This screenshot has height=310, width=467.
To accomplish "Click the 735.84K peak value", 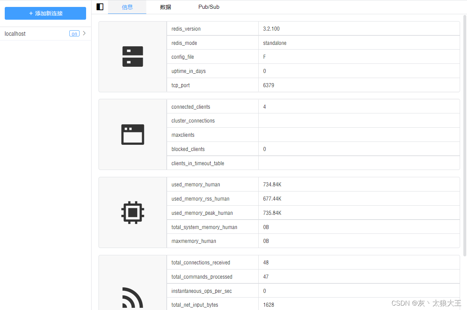I will click(272, 213).
